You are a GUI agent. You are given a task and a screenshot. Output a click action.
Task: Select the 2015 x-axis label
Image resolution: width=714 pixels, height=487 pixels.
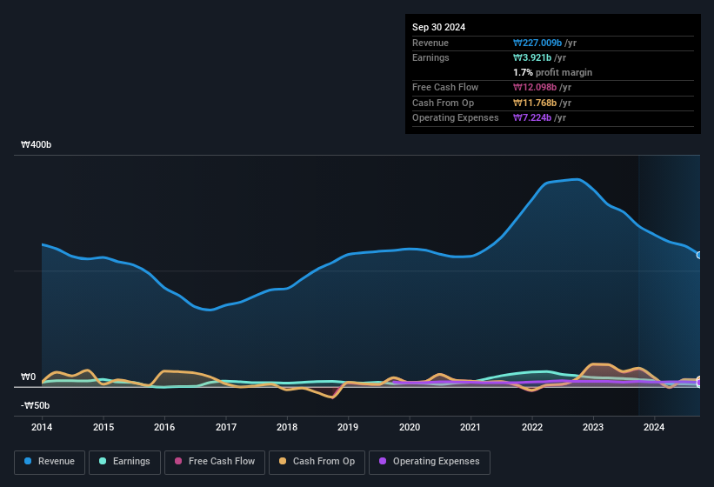pyautogui.click(x=103, y=427)
